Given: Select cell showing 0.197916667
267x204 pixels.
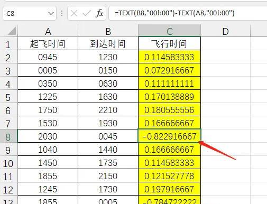Looking at the screenshot, I should coord(169,189).
